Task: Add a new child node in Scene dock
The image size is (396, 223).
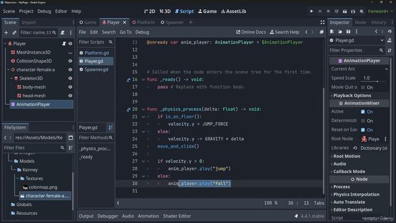Action: pyautogui.click(x=6, y=33)
